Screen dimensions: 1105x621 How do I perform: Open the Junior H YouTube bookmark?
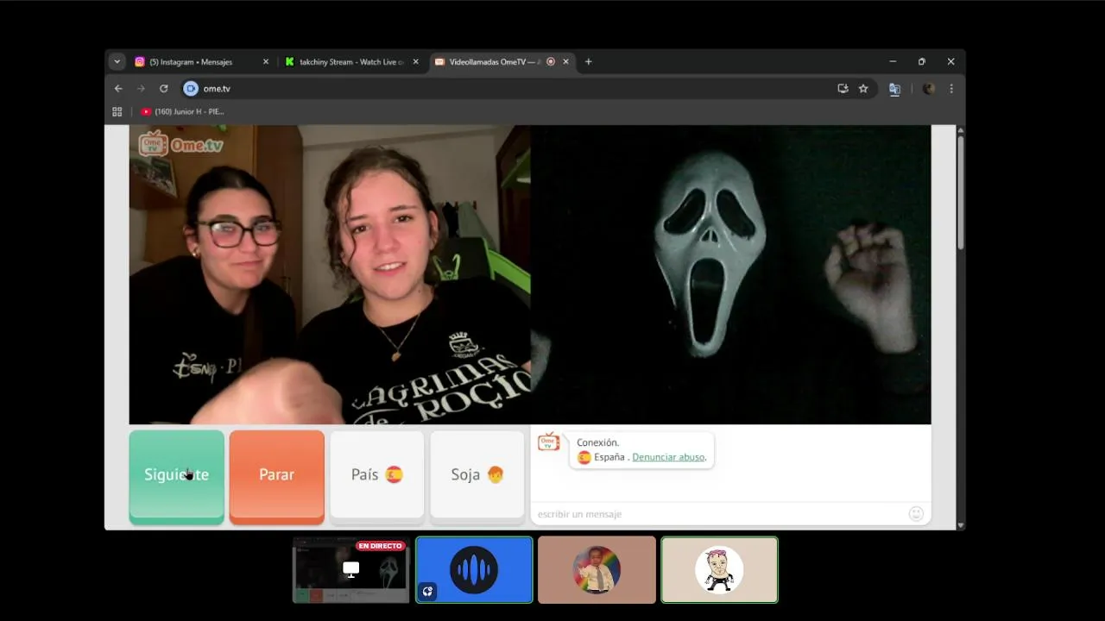tap(182, 112)
